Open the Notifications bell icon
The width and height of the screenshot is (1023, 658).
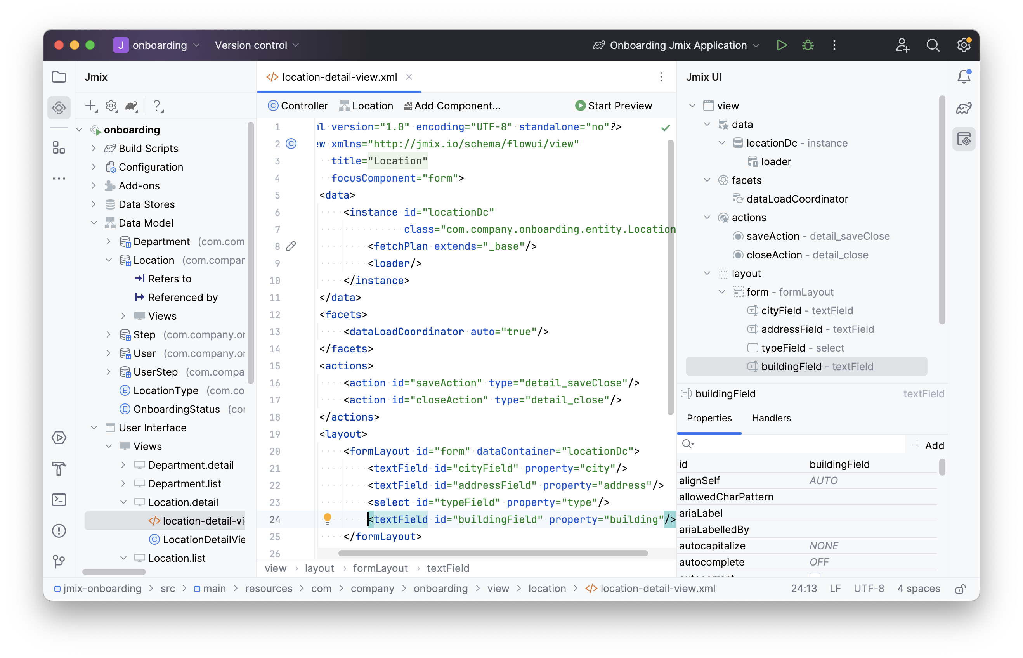pyautogui.click(x=964, y=77)
